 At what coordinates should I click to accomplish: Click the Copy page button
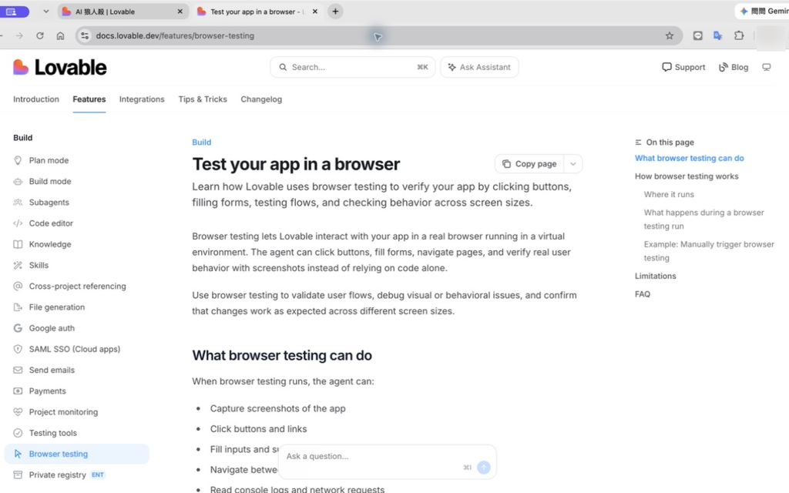pos(529,164)
